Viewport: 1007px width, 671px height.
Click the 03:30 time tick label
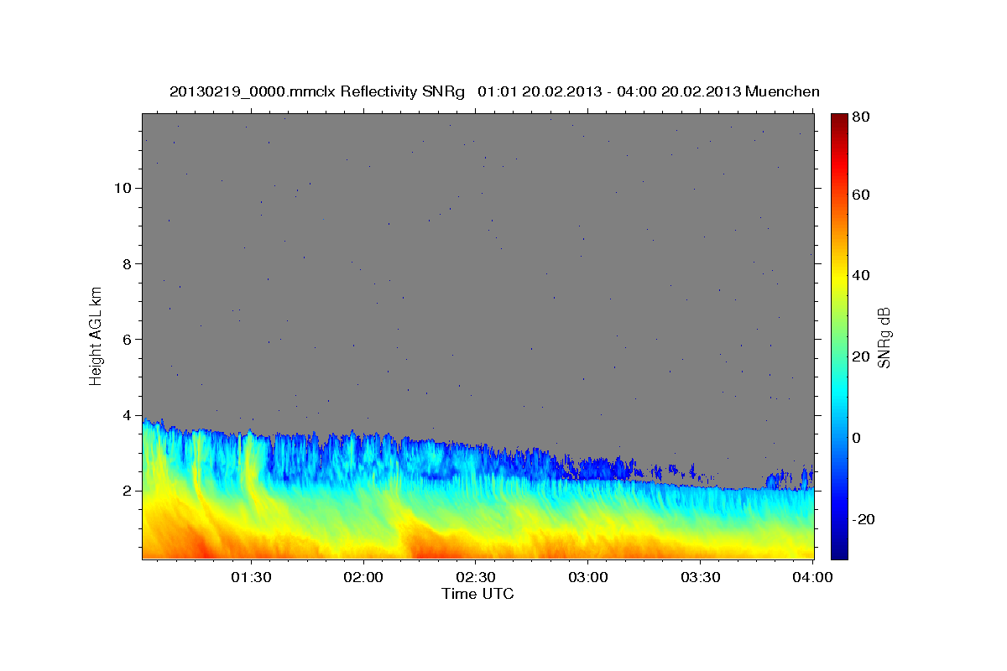coord(701,578)
